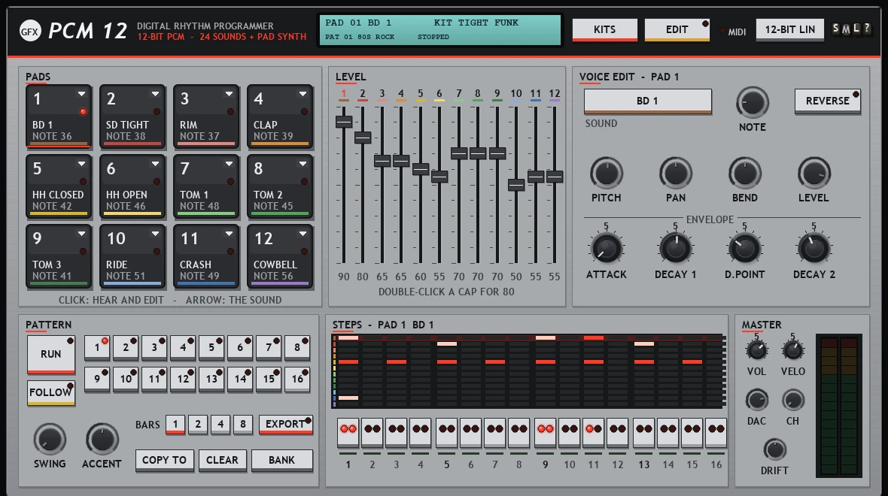Click the DECAY 2 envelope knob

point(813,248)
